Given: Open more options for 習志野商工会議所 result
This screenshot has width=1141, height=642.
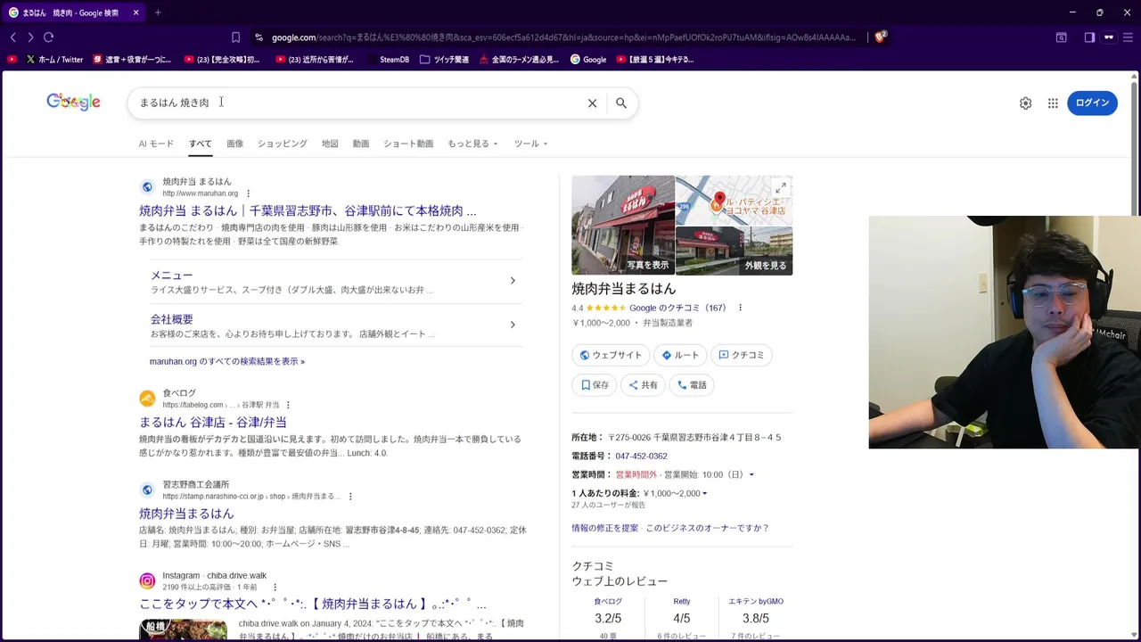Looking at the screenshot, I should 350,497.
